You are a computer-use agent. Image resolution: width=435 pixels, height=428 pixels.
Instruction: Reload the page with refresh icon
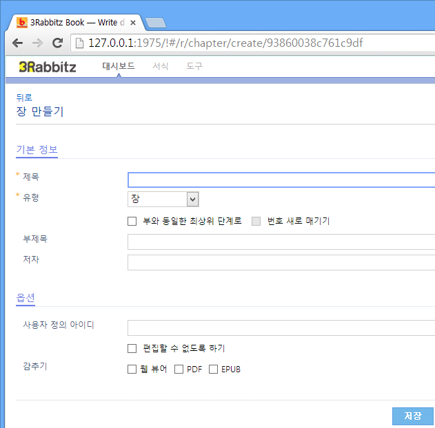tap(58, 43)
